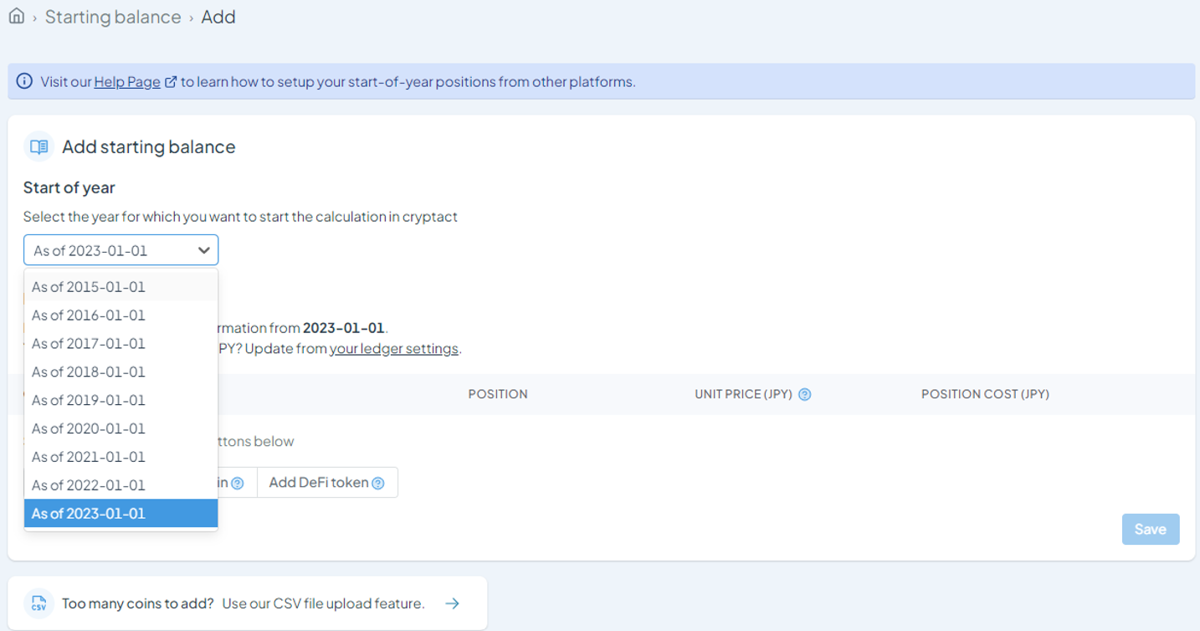Select As of 2021-01-01 option

tap(121, 457)
